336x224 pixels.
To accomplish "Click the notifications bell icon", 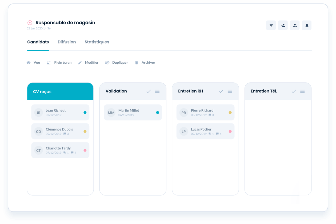I will [307, 25].
